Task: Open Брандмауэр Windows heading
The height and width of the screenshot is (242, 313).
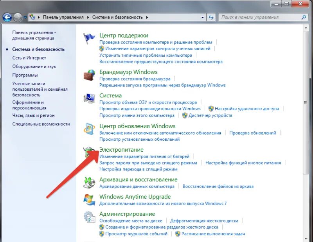Action: click(x=128, y=72)
